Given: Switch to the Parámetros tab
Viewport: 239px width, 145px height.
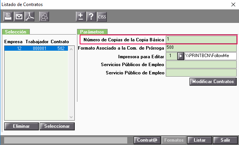Looking at the screenshot, I should [x=92, y=32].
